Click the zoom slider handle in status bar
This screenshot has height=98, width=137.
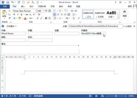pyautogui.click(x=116, y=96)
